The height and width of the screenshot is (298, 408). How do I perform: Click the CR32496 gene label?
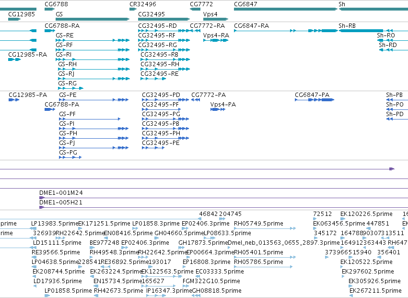coord(143,4)
